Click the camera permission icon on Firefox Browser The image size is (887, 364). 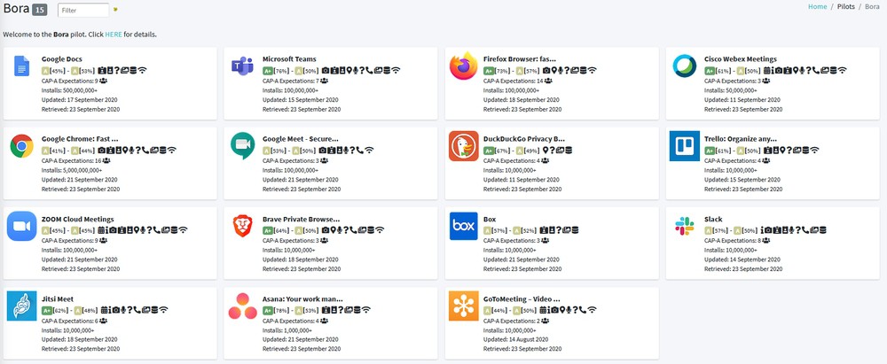tap(546, 70)
